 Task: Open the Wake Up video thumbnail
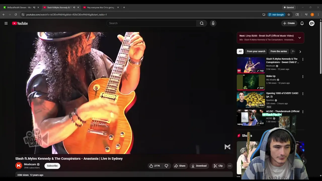[251, 82]
